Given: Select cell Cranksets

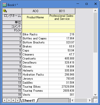Looking at the screenshot, I should tap(35, 59).
